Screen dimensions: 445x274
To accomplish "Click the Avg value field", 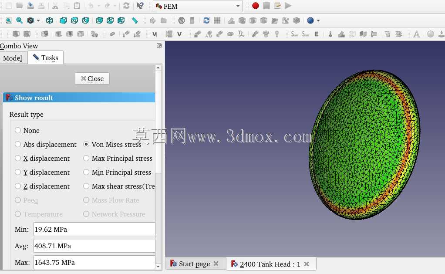I will click(x=94, y=246).
